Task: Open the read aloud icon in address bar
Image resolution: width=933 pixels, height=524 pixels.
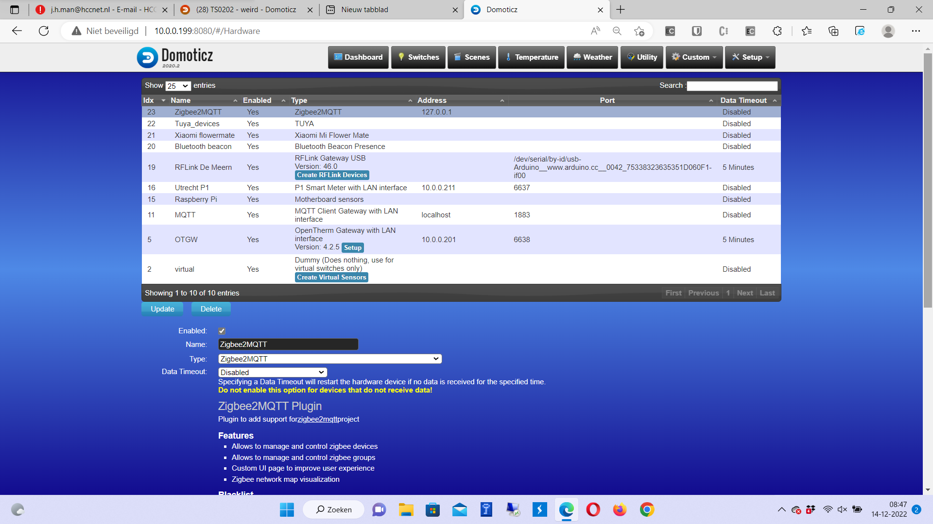Action: point(595,31)
